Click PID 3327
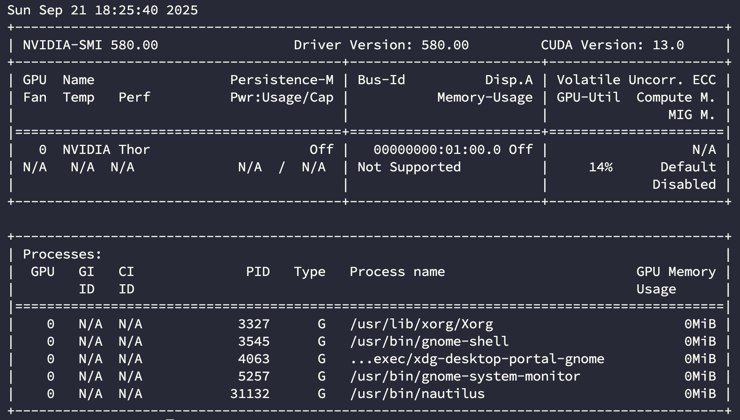Image resolution: width=740 pixels, height=420 pixels. pyautogui.click(x=254, y=324)
